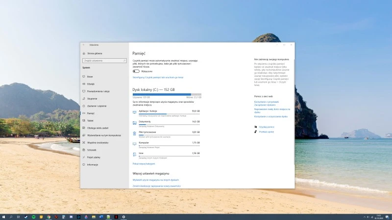Click the Schowek clipboard icon in the sidebar
This screenshot has height=220, width=392.
(84, 150)
